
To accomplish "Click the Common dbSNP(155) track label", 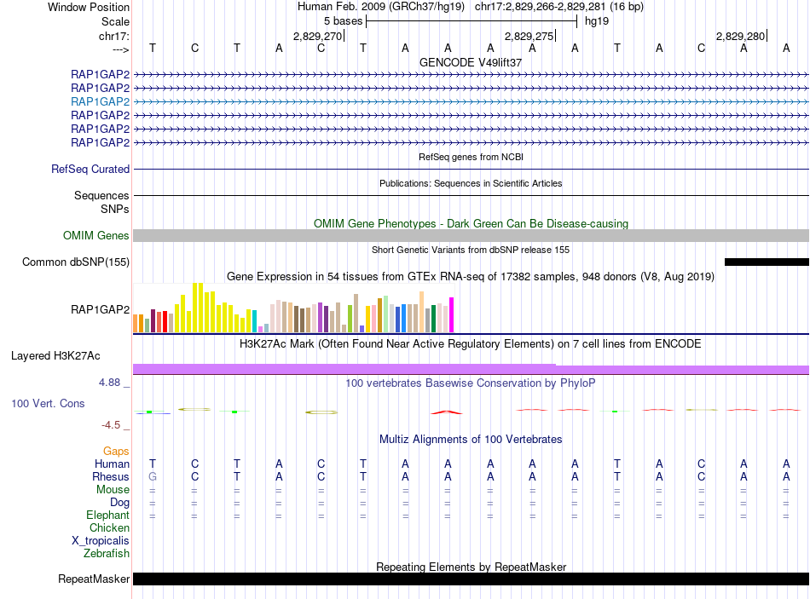I will tap(75, 262).
